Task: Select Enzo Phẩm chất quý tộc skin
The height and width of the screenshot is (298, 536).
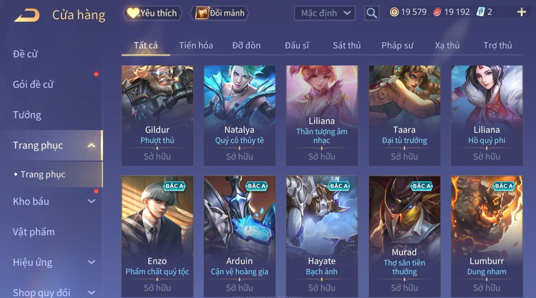Action: [157, 236]
